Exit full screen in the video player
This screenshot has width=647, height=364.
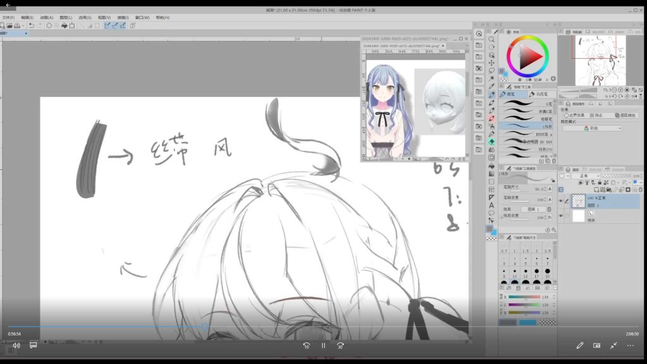coord(614,346)
